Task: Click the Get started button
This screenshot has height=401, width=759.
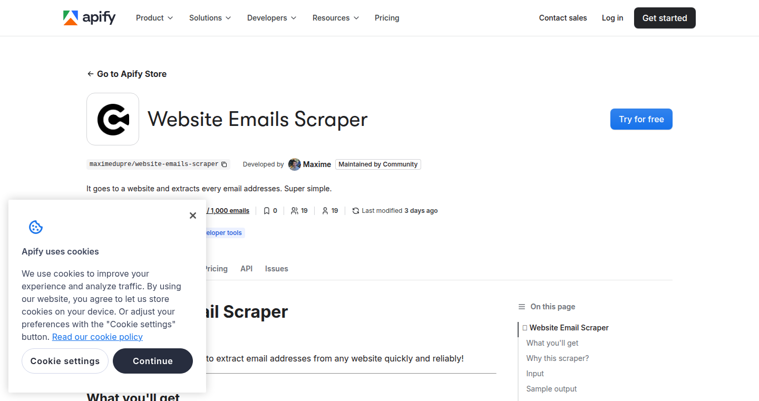Action: coord(665,18)
